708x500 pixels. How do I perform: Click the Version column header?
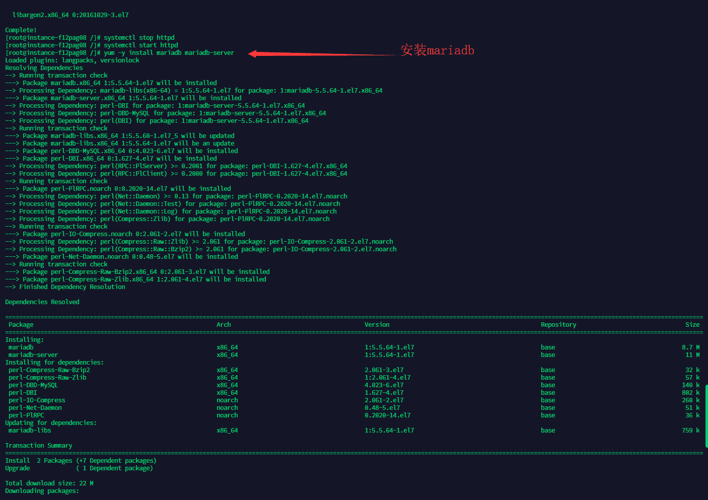point(377,324)
